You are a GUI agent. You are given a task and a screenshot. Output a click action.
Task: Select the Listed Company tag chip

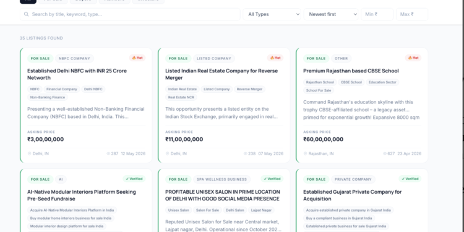(x=217, y=89)
